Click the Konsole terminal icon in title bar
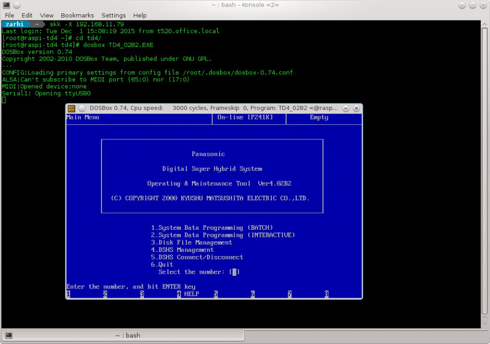 [x=6, y=5]
